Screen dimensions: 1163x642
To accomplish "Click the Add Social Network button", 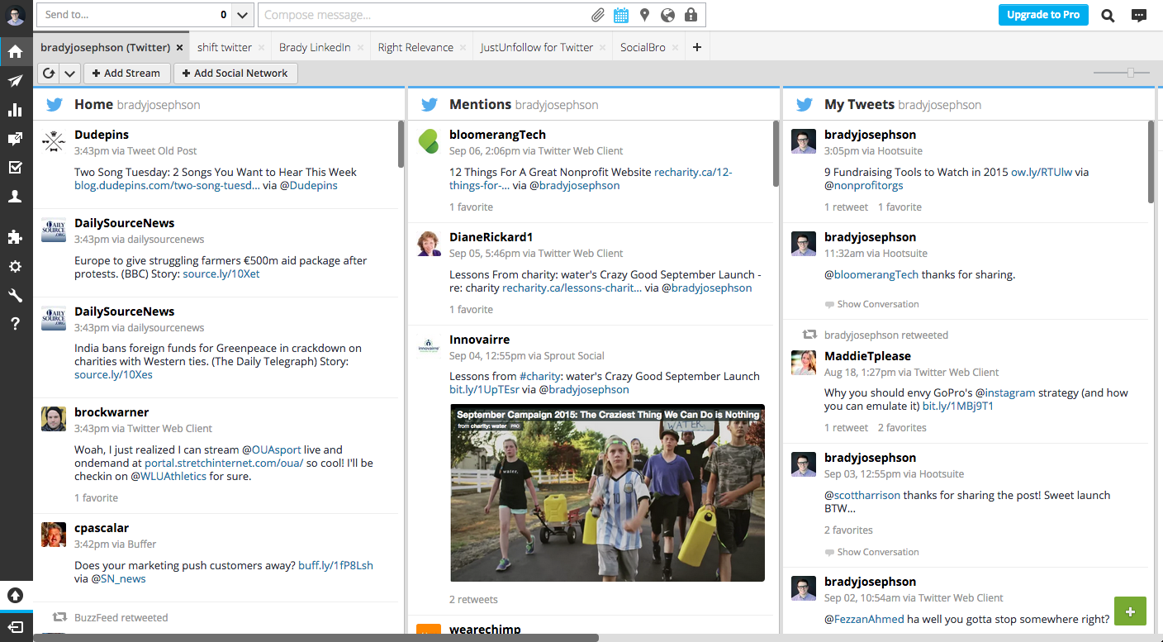I will (x=235, y=74).
